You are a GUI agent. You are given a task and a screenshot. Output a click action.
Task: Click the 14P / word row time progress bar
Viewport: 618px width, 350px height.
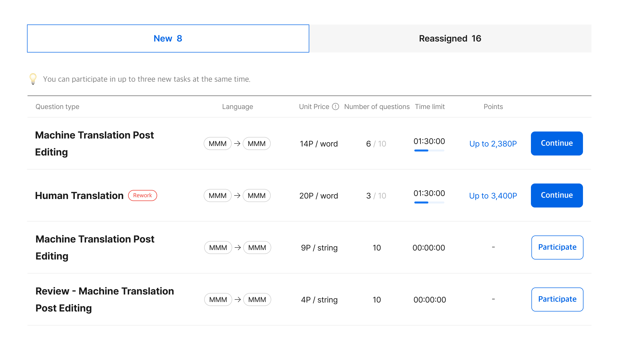429,150
